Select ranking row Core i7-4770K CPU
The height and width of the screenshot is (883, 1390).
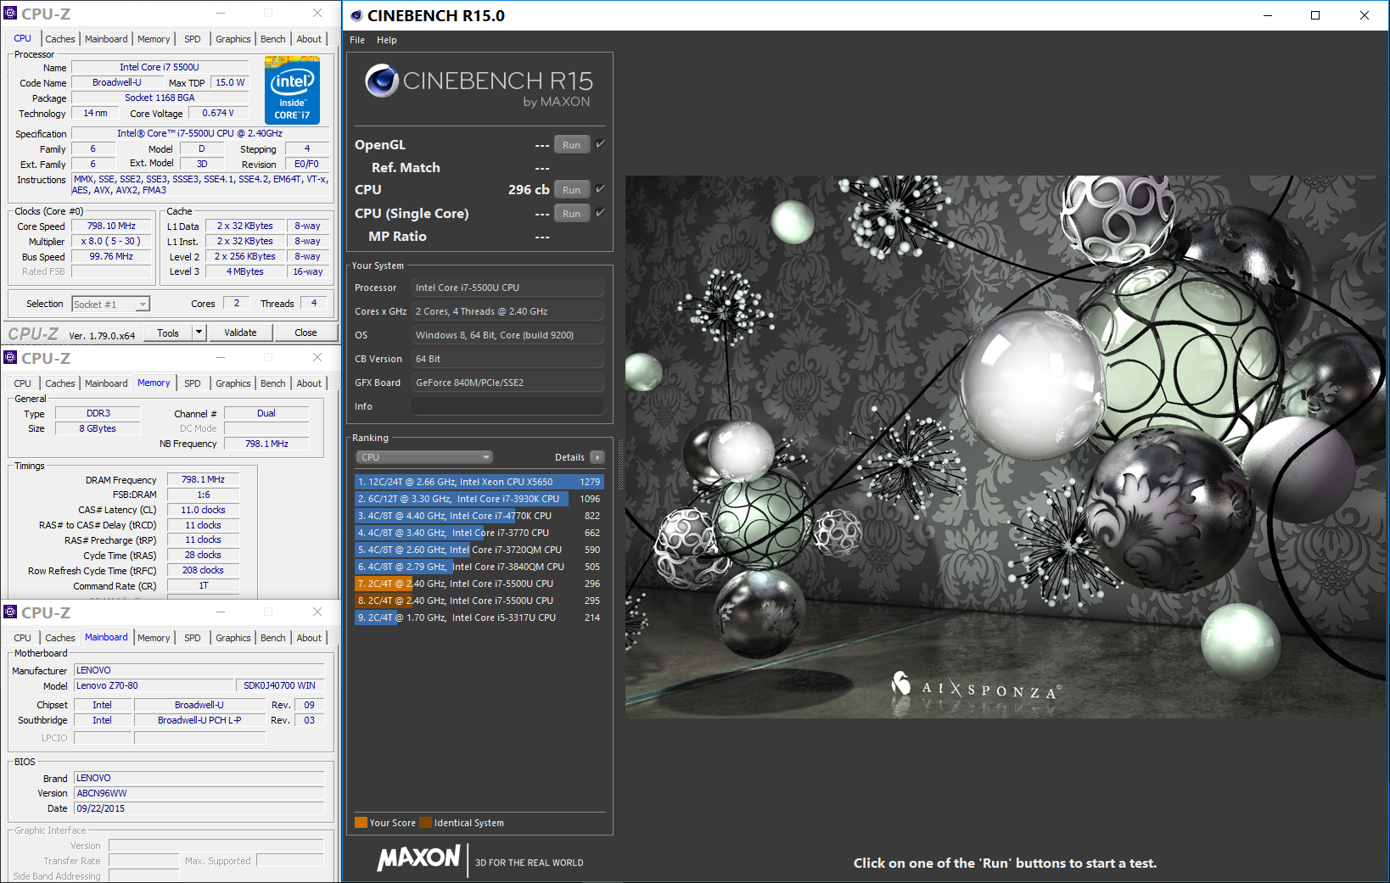click(479, 516)
